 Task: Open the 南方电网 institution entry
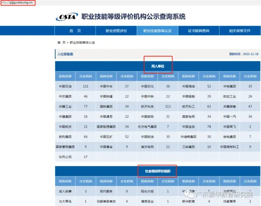(x=148, y=147)
